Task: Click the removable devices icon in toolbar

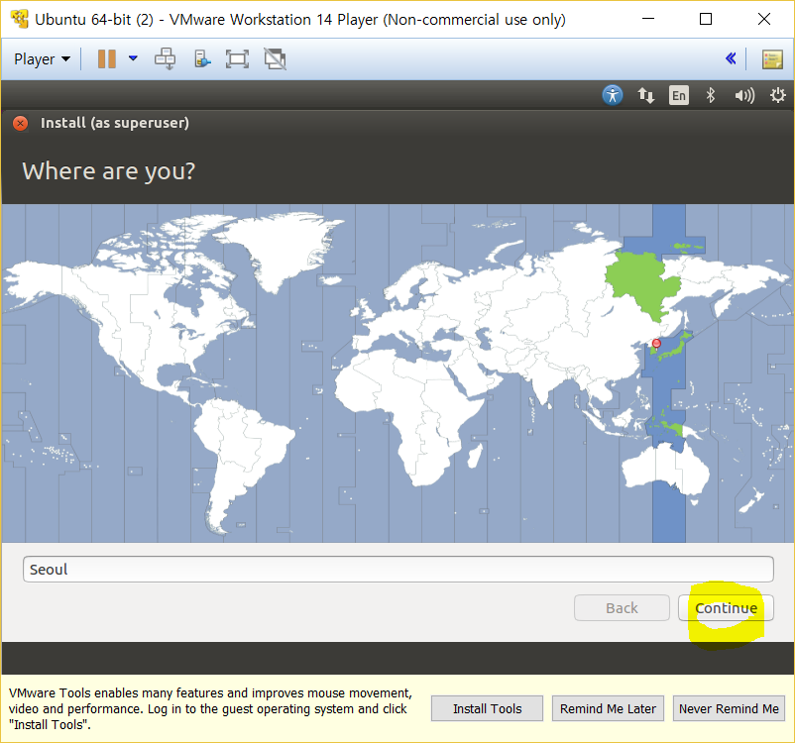Action: 202,59
